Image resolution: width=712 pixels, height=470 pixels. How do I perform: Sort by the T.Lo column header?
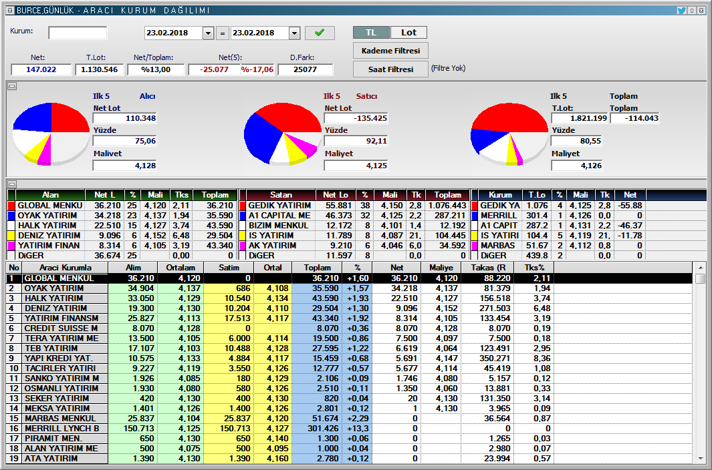pos(537,195)
